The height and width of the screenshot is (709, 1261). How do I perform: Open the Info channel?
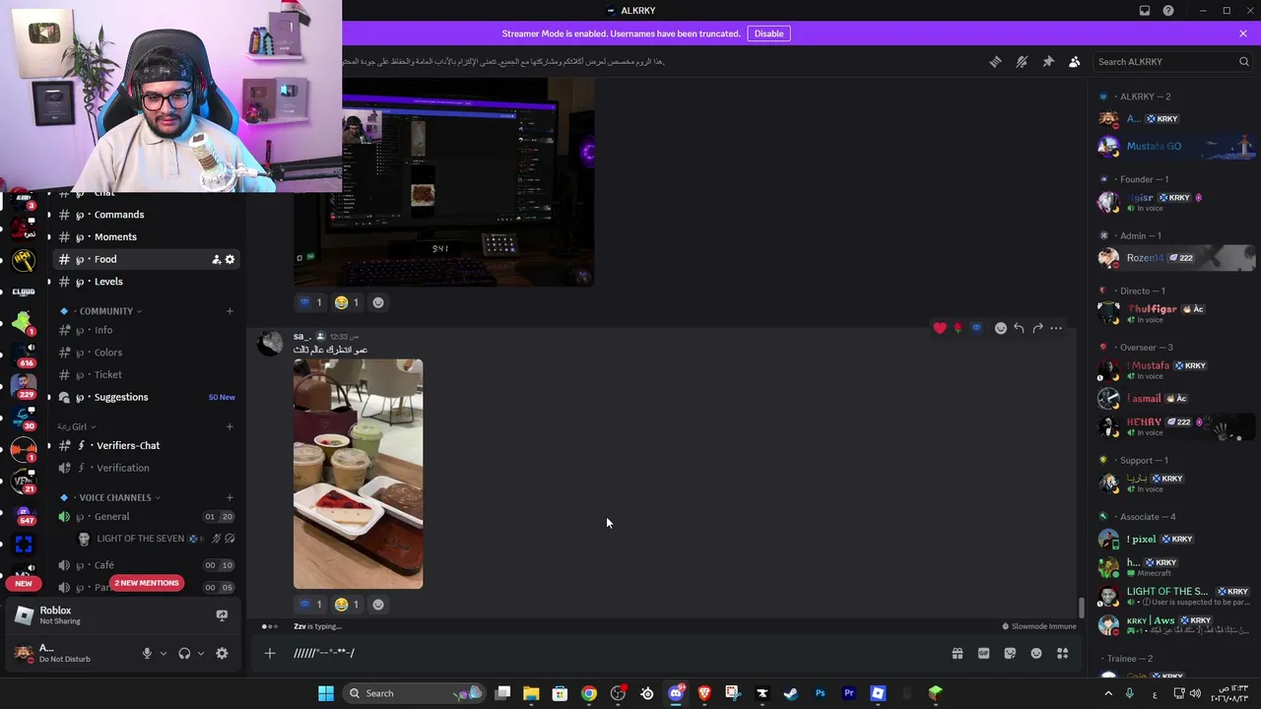[x=146, y=331]
